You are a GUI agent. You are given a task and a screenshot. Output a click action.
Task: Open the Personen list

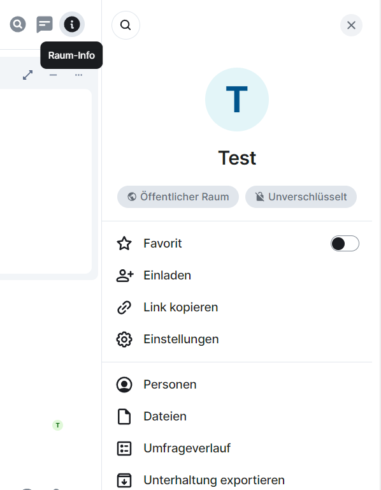(x=237, y=384)
